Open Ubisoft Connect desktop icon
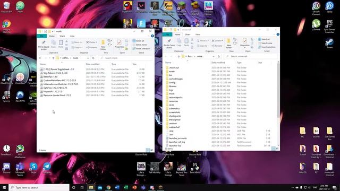340x191 pixels. 316,8
